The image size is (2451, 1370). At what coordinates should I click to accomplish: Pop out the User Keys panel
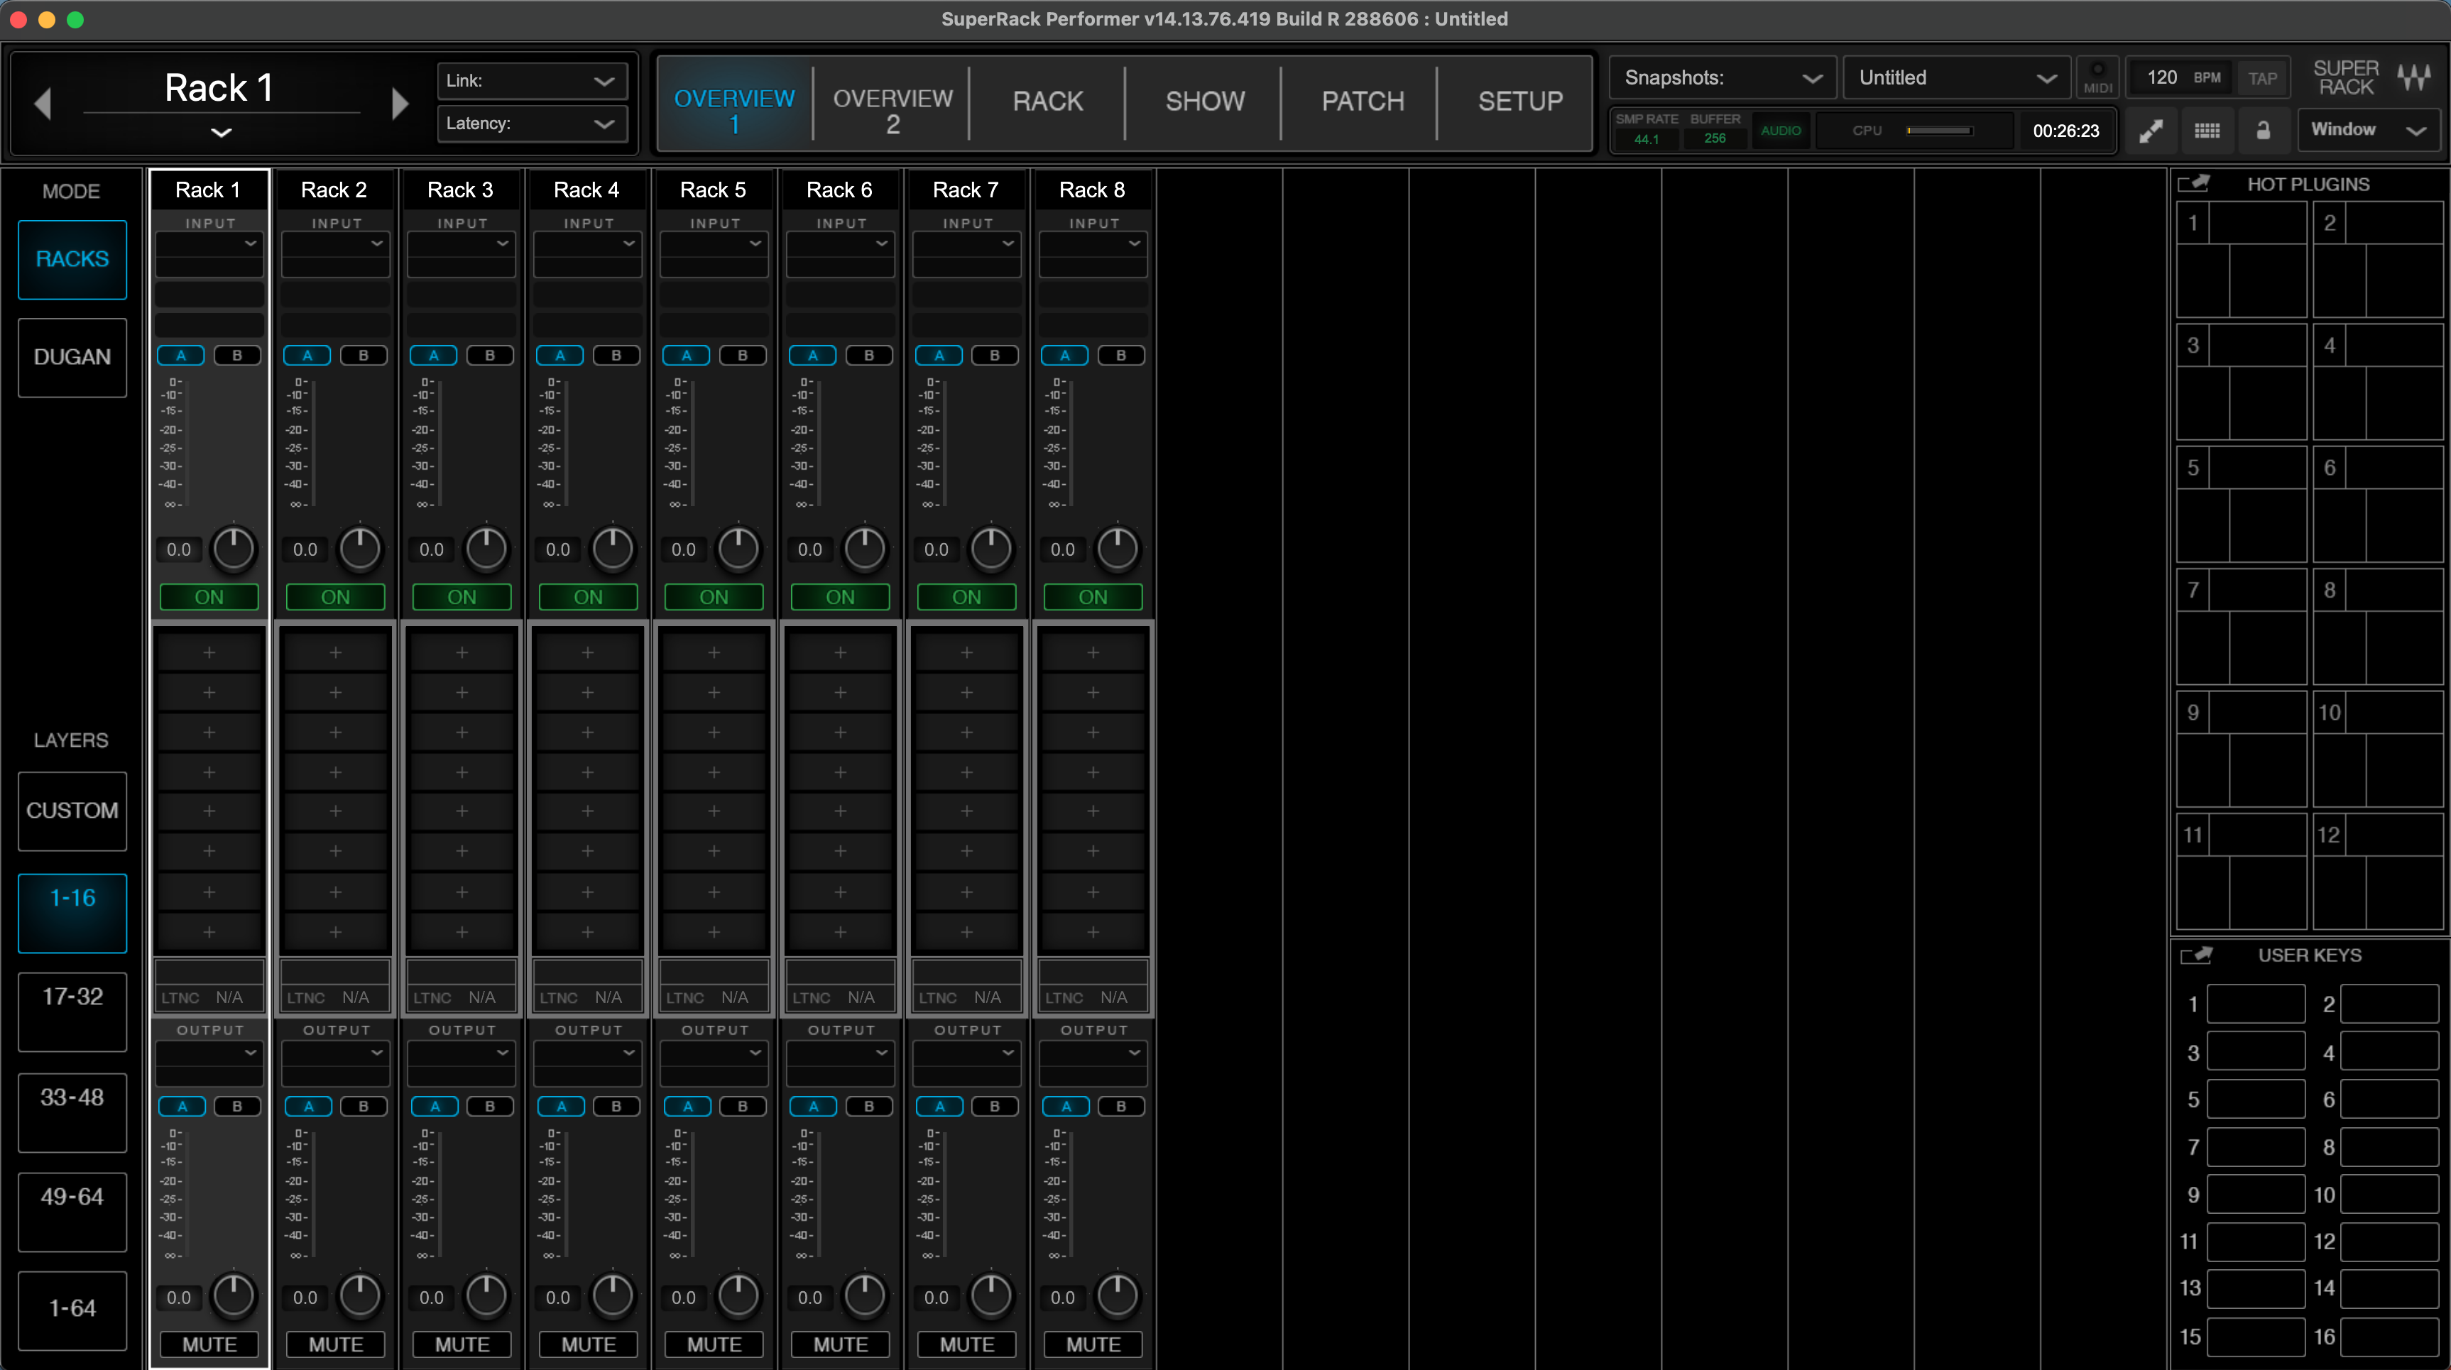coord(2196,955)
